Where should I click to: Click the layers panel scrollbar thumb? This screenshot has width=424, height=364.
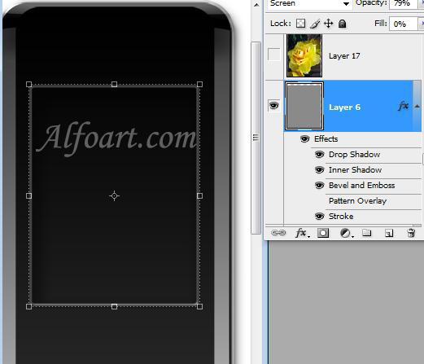(417, 226)
